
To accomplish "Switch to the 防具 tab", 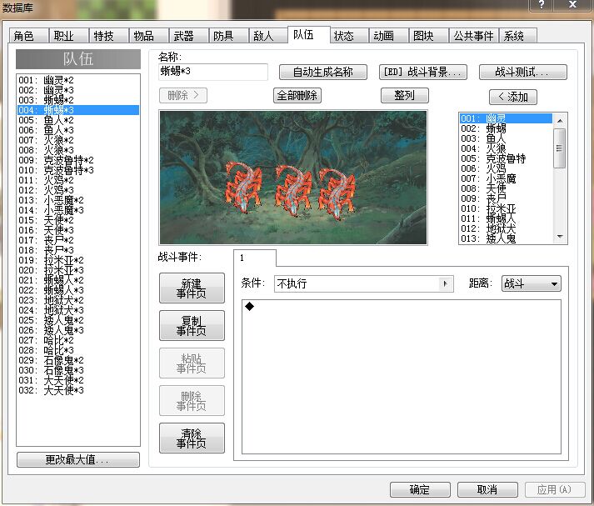I will point(229,36).
